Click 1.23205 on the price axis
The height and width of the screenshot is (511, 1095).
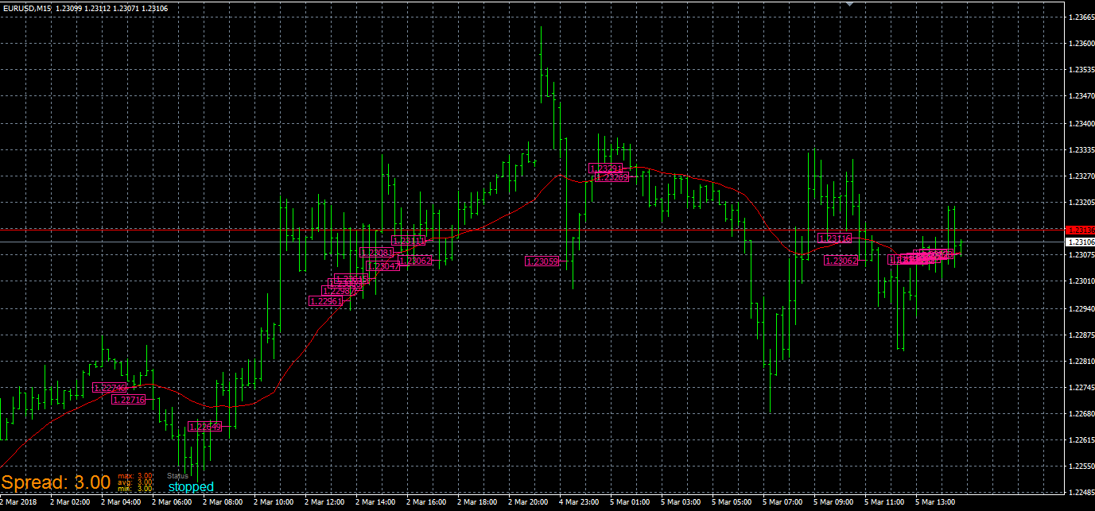[1081, 202]
